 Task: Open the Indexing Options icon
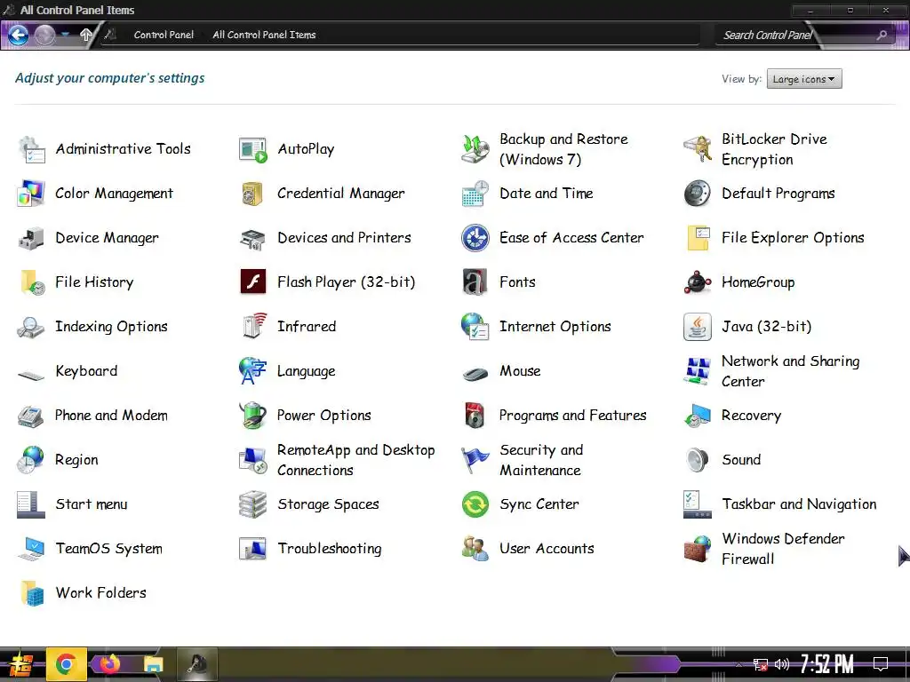(31, 327)
